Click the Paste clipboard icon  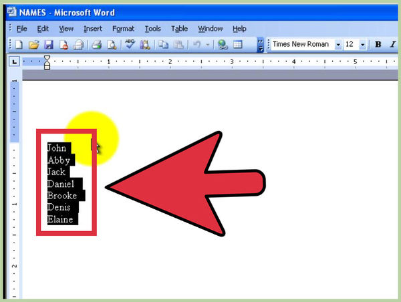[178, 45]
